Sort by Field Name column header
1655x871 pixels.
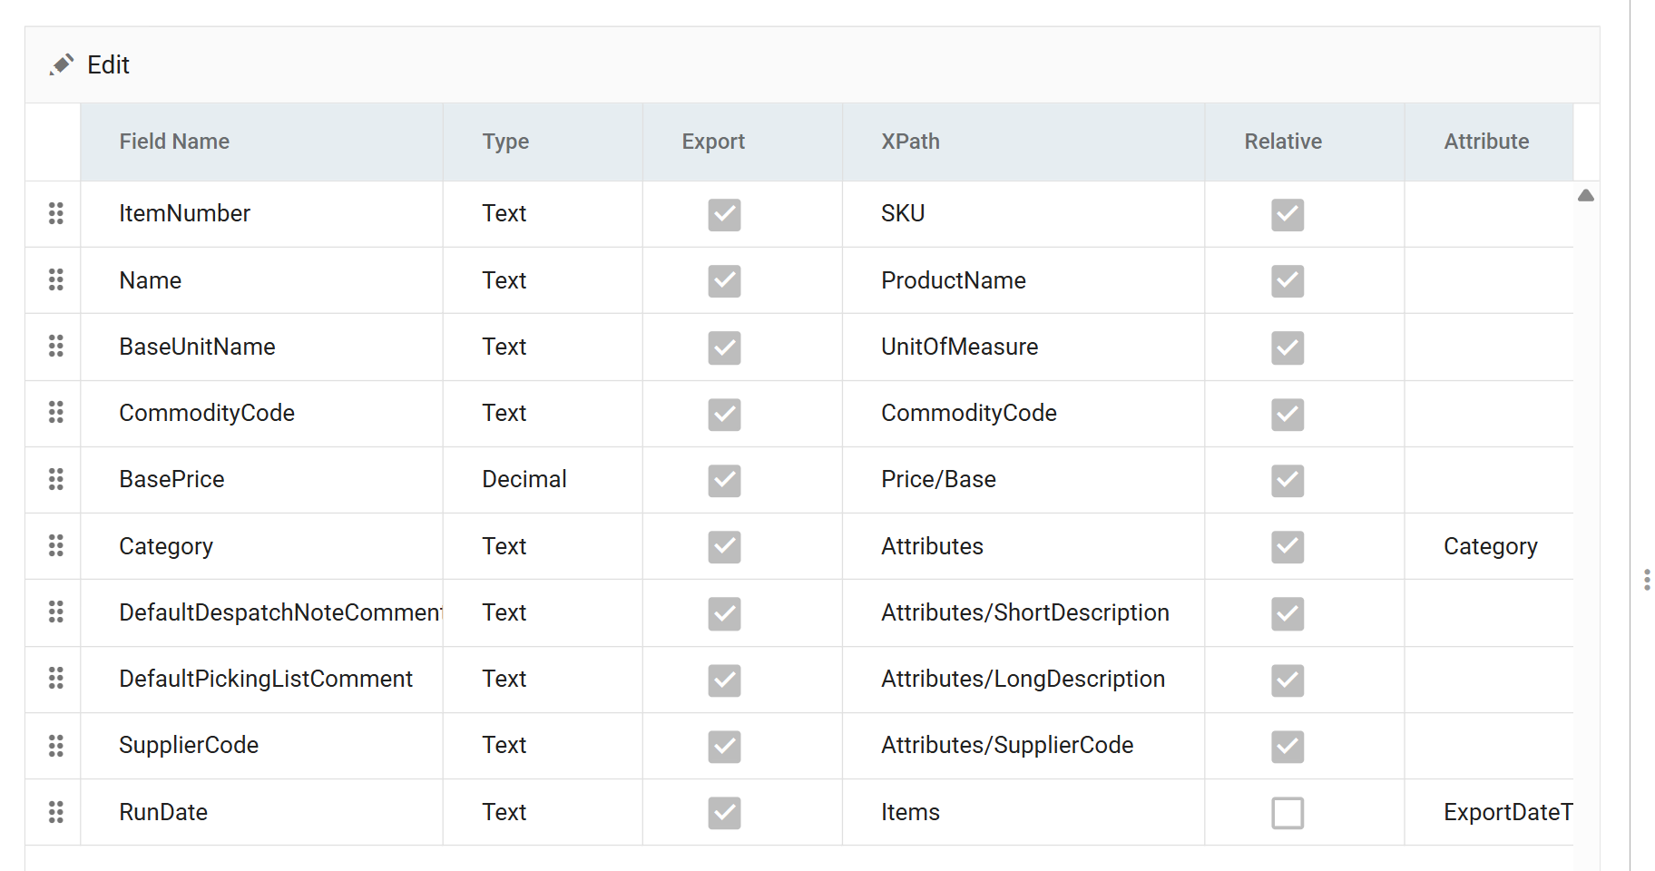[261, 142]
